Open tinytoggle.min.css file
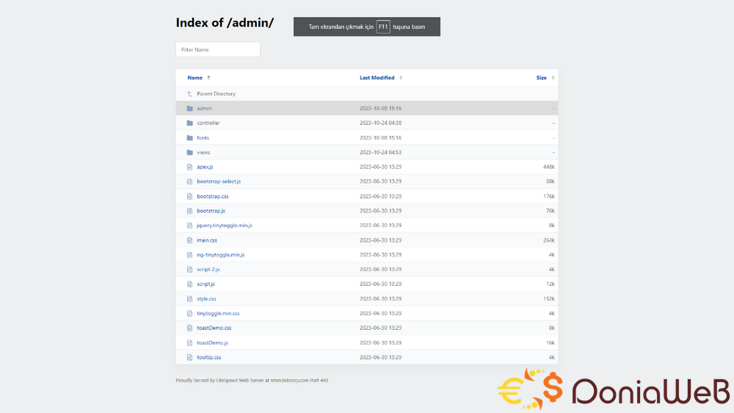The height and width of the screenshot is (413, 734). click(x=218, y=314)
